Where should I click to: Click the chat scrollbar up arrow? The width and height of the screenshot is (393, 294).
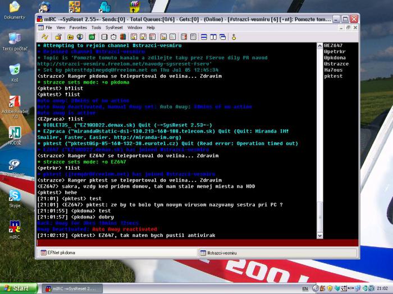(320, 46)
